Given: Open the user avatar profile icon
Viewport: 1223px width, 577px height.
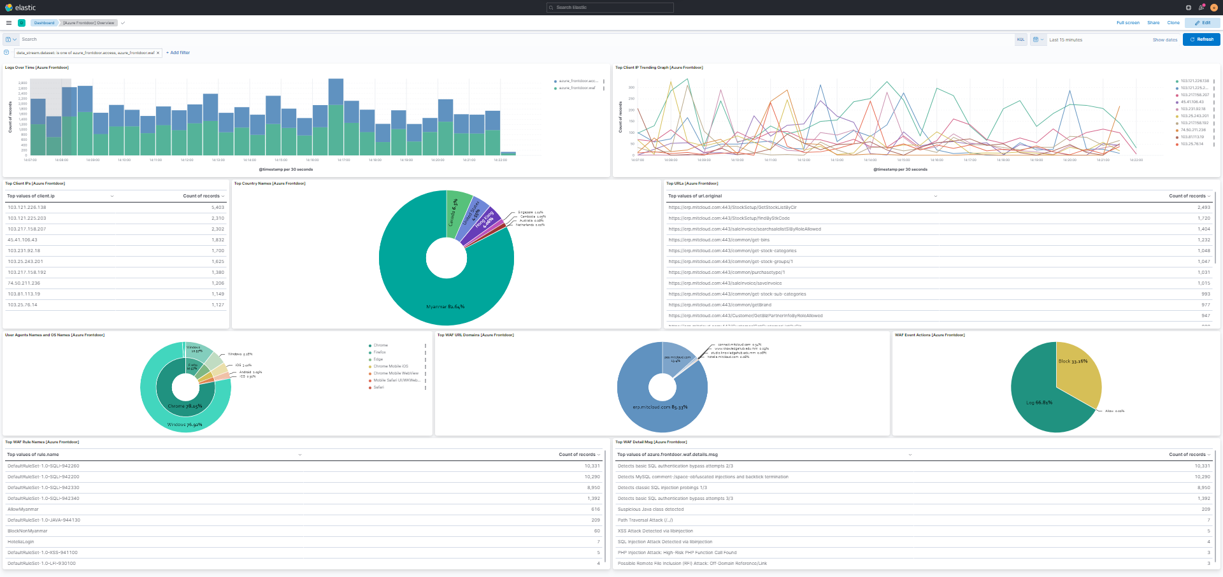Looking at the screenshot, I should point(1214,8).
